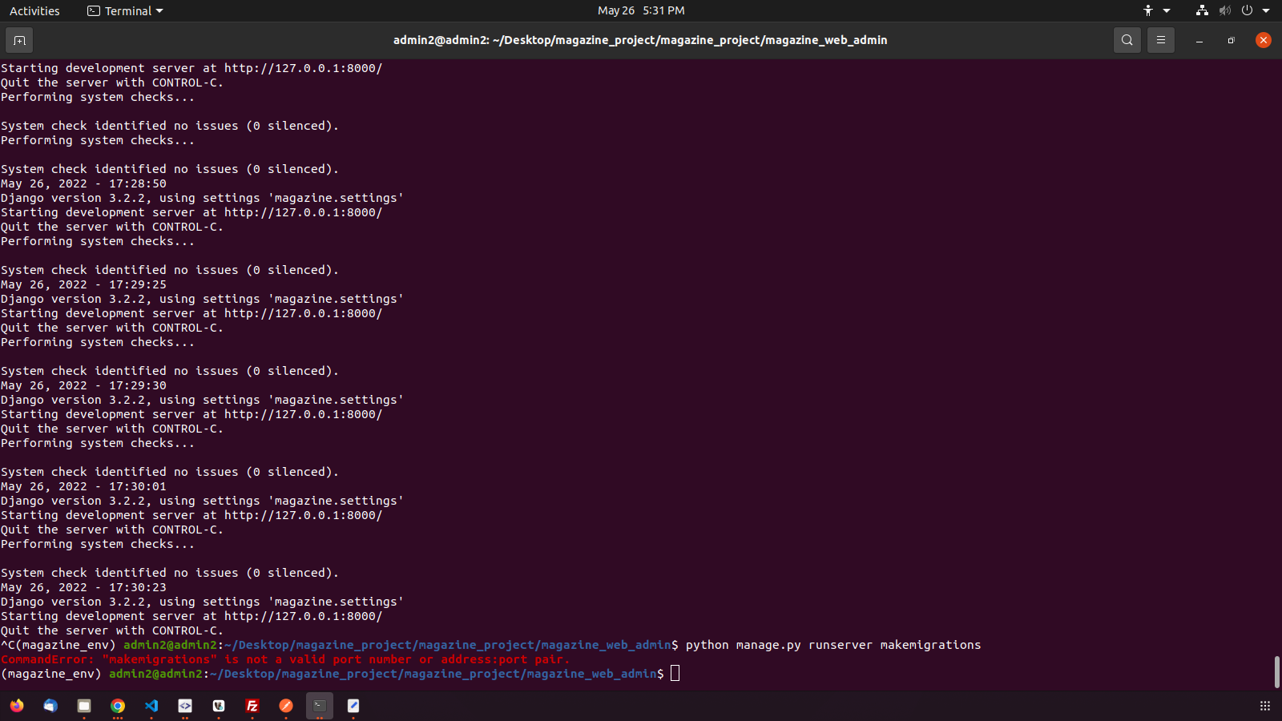This screenshot has width=1282, height=721.
Task: Click the wired network status icon
Action: click(1202, 11)
